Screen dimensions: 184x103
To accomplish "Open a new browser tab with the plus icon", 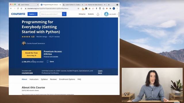I will click(x=109, y=5).
